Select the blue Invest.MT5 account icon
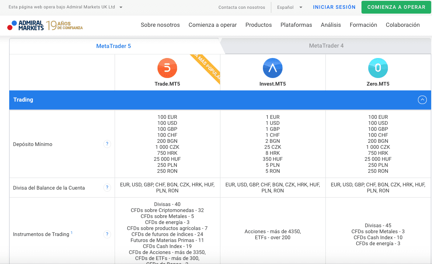 (273, 68)
